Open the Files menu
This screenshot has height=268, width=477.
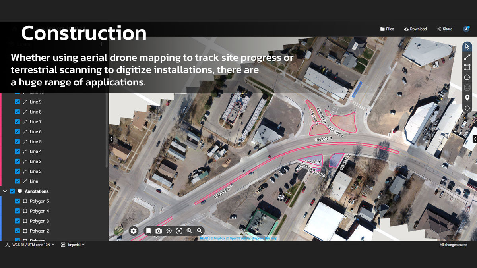tap(387, 29)
